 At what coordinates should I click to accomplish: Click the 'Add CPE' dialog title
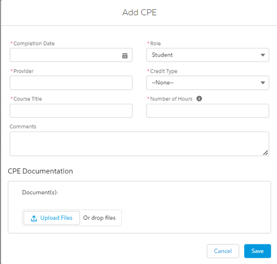[x=139, y=13]
